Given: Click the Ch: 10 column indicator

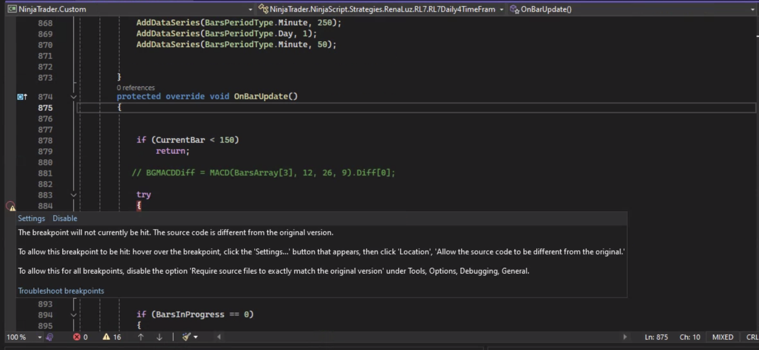Looking at the screenshot, I should click(690, 337).
